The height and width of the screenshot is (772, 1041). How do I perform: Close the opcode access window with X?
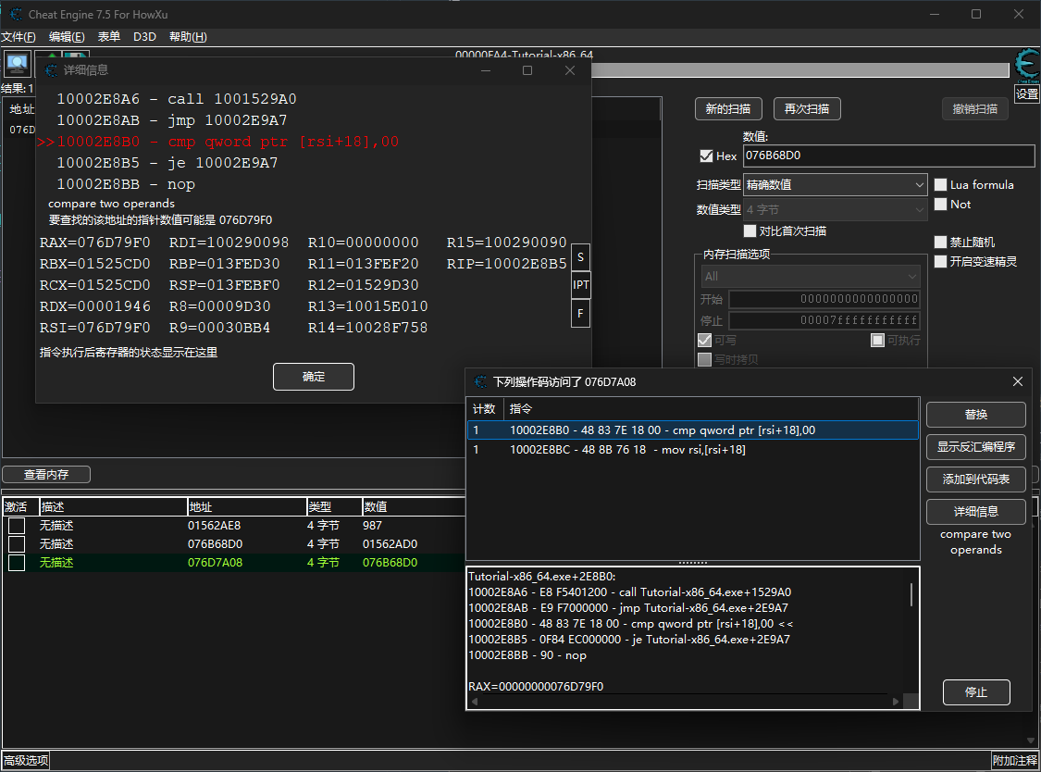1018,381
